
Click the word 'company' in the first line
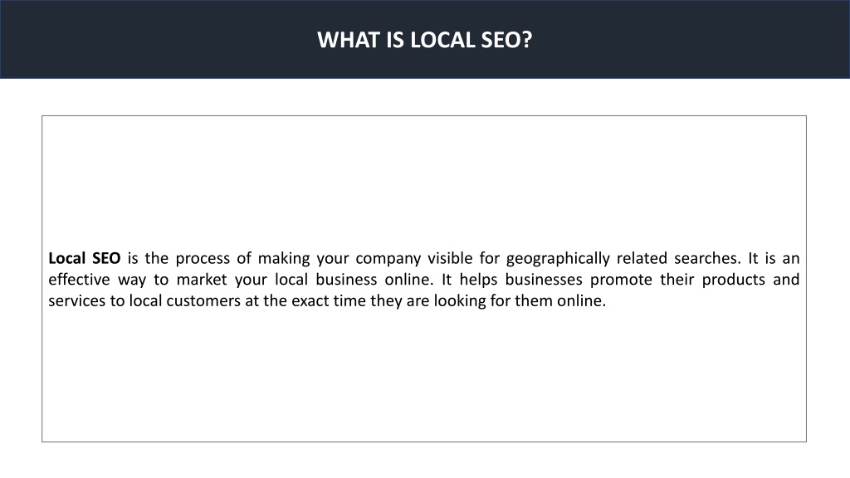[x=388, y=259]
